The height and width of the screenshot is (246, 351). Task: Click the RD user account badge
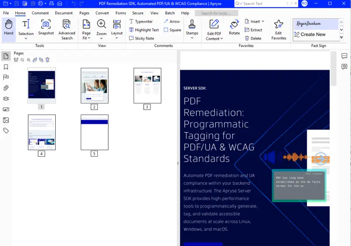304,4
